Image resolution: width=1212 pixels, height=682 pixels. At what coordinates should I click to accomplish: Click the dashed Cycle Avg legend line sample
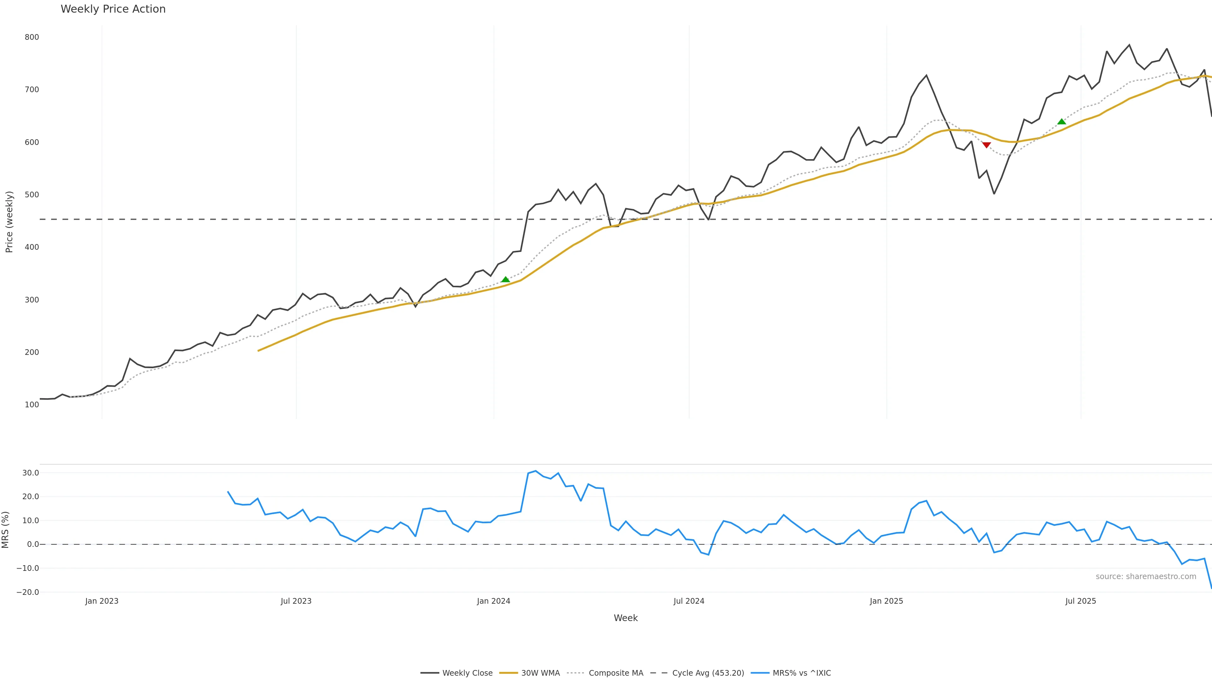[x=659, y=673]
